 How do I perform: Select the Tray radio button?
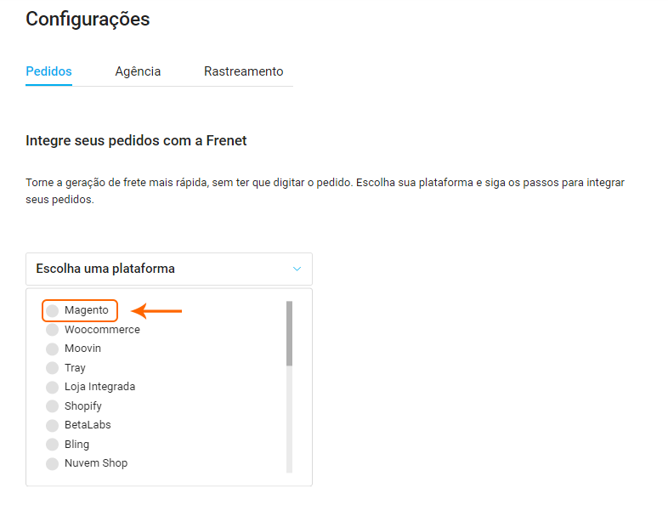tap(53, 368)
